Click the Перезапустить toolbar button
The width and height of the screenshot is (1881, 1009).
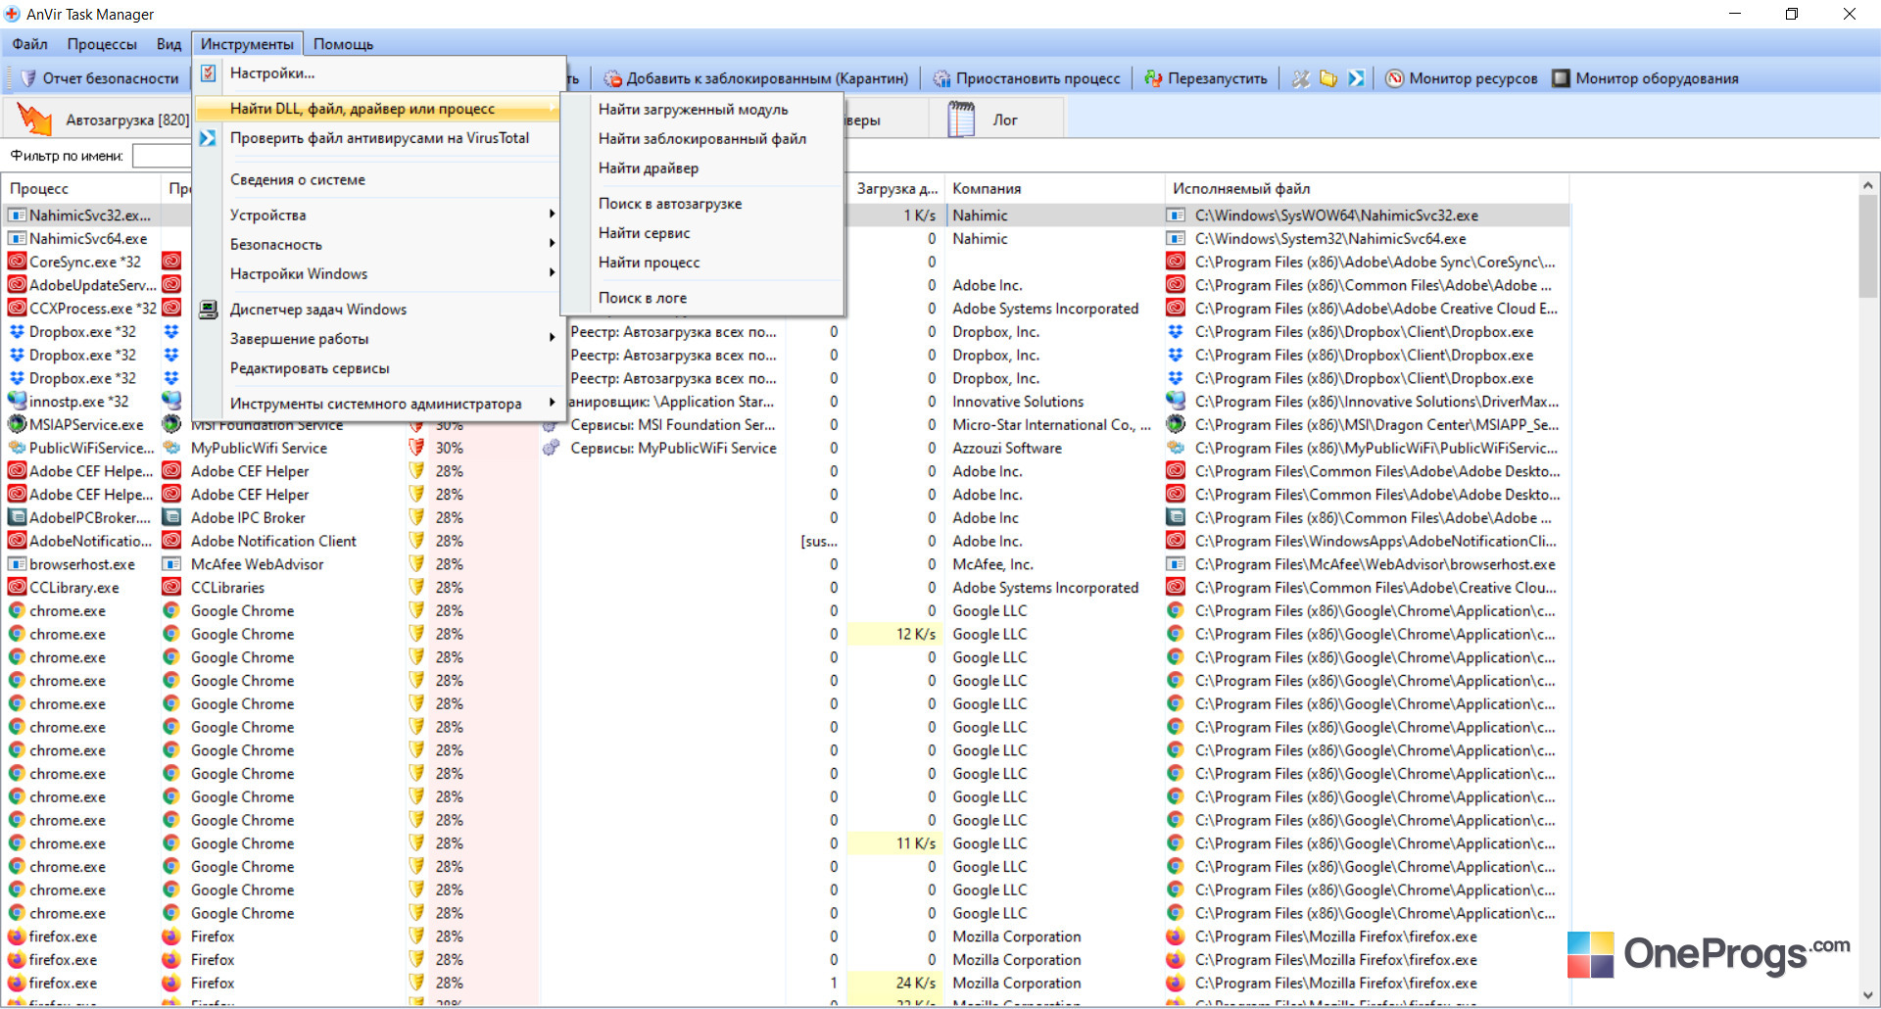point(1206,79)
